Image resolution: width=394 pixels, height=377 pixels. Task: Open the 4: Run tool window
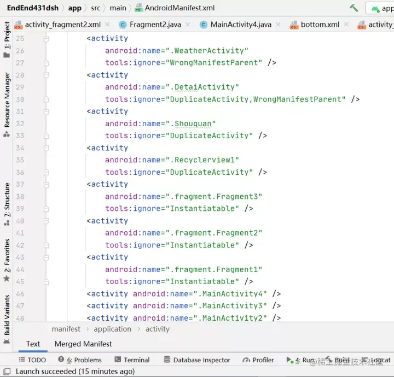point(300,360)
